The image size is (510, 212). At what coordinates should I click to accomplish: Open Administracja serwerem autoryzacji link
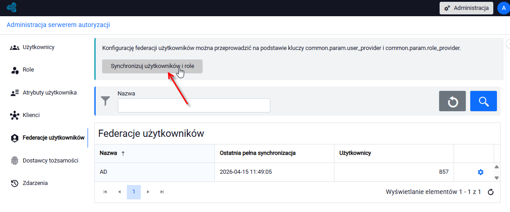58,25
